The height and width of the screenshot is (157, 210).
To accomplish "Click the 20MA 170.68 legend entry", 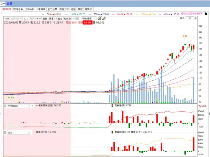I will point(99,14).
